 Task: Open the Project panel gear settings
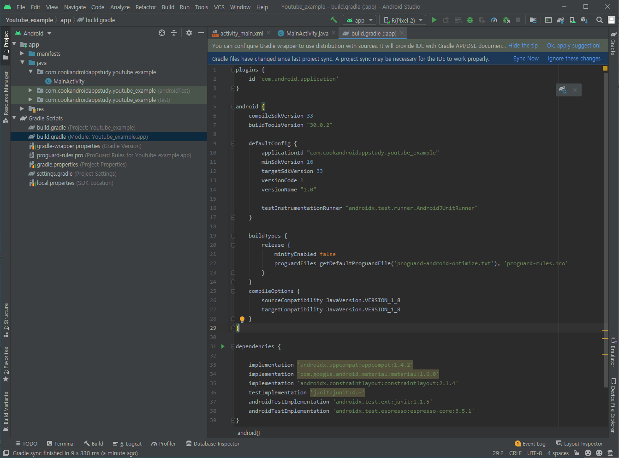tap(189, 33)
